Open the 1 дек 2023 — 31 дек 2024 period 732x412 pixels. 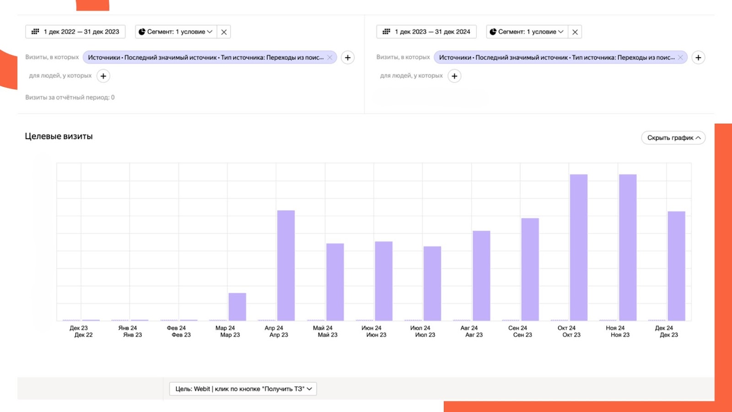(x=432, y=32)
